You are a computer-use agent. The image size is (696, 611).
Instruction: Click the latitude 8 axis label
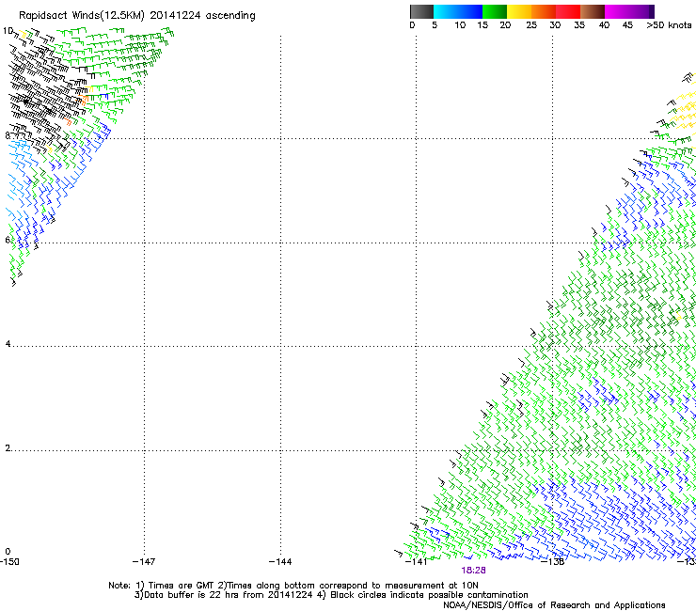[8, 135]
